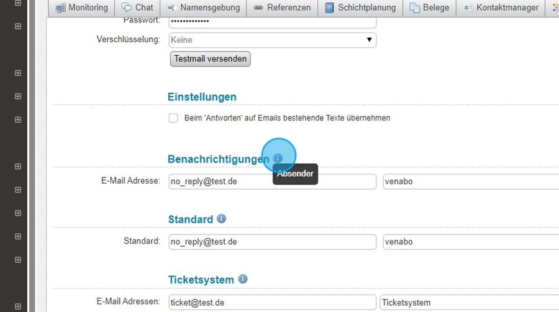Viewport: 559px width, 312px height.
Task: Click the info icon next to Benachrichtigungen
Action: 278,159
